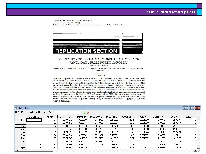Select the TAXPC column header
The image size is (206, 154).
[x=174, y=117]
